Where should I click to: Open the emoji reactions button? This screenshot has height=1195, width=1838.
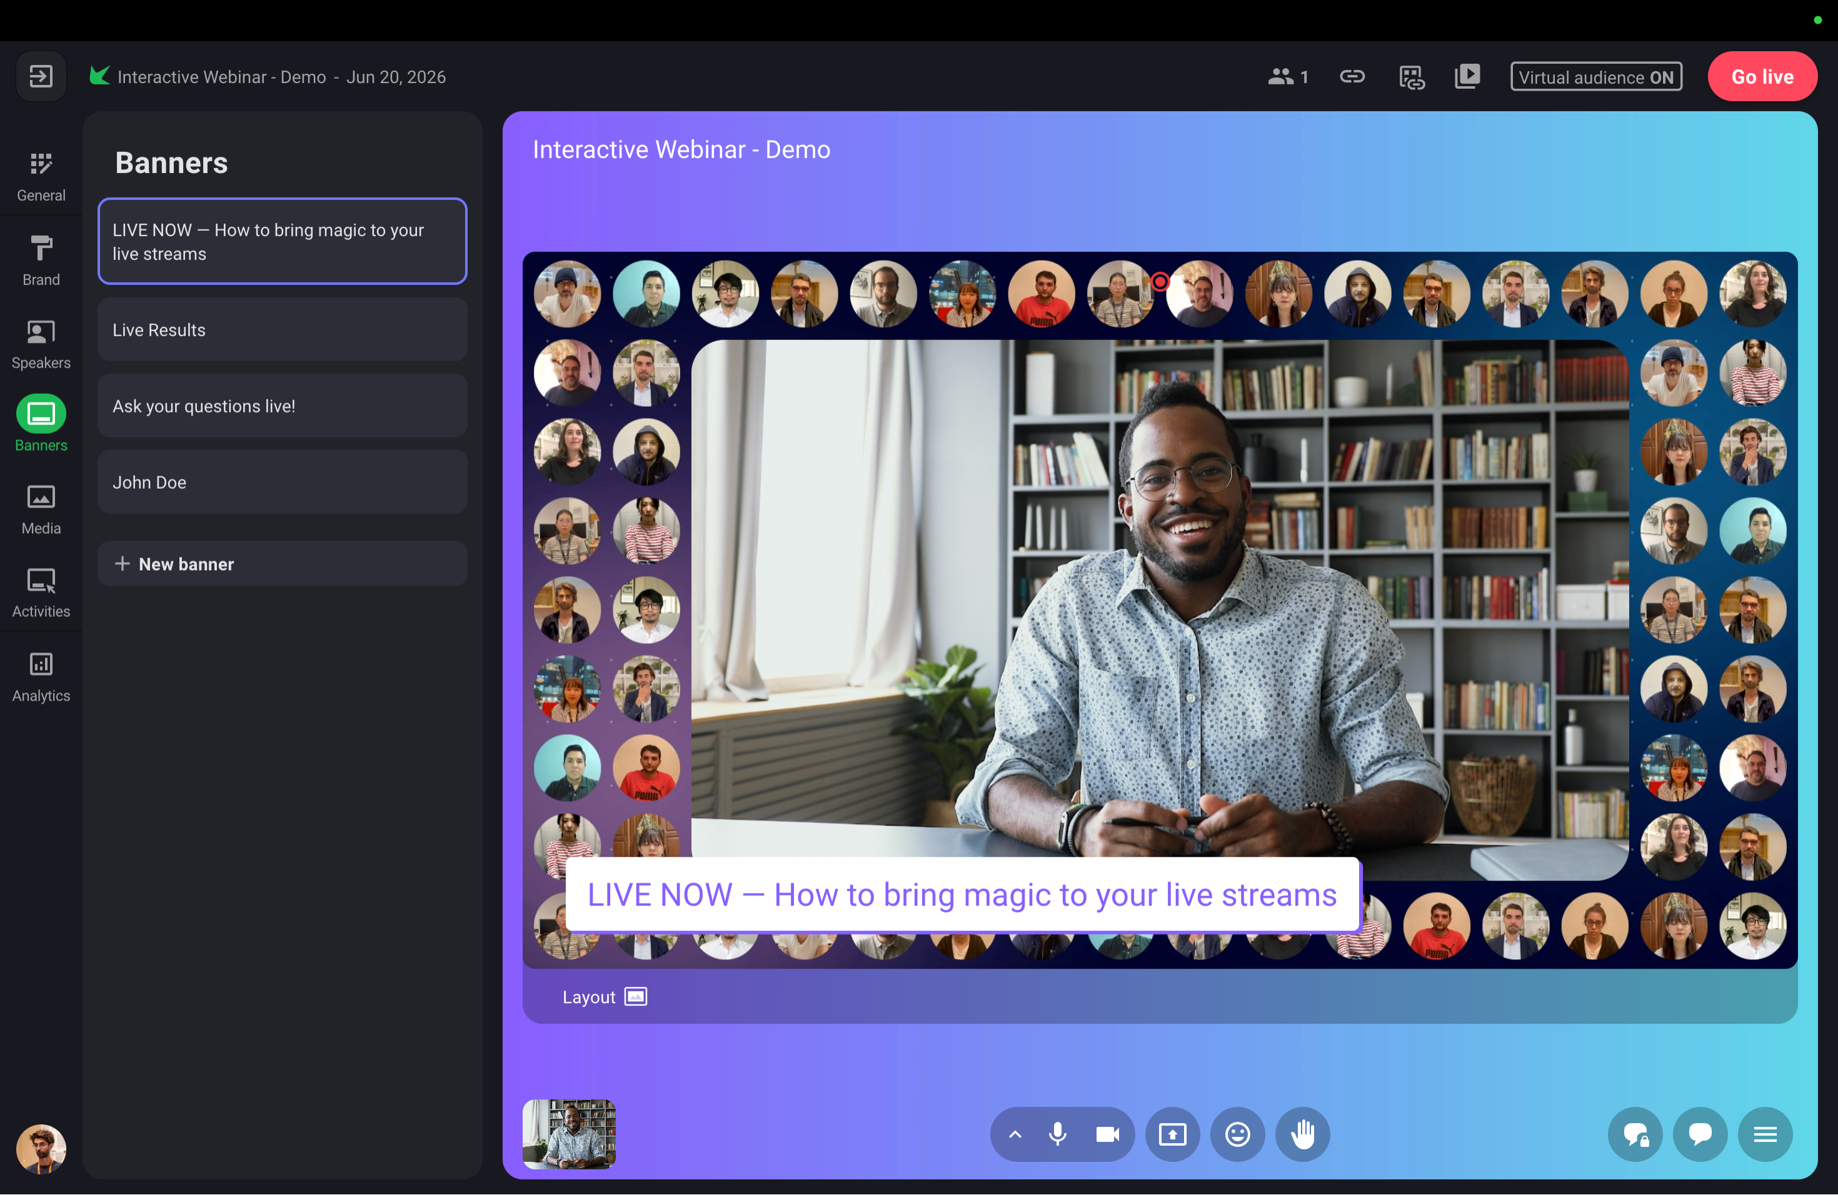[1237, 1135]
